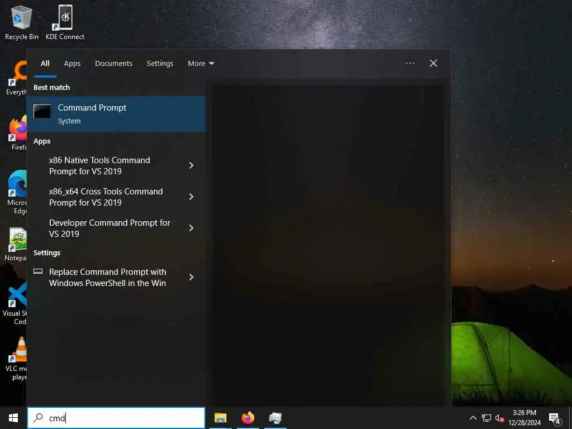
Task: Select the Notepad++ desktop shortcut
Action: [x=16, y=244]
